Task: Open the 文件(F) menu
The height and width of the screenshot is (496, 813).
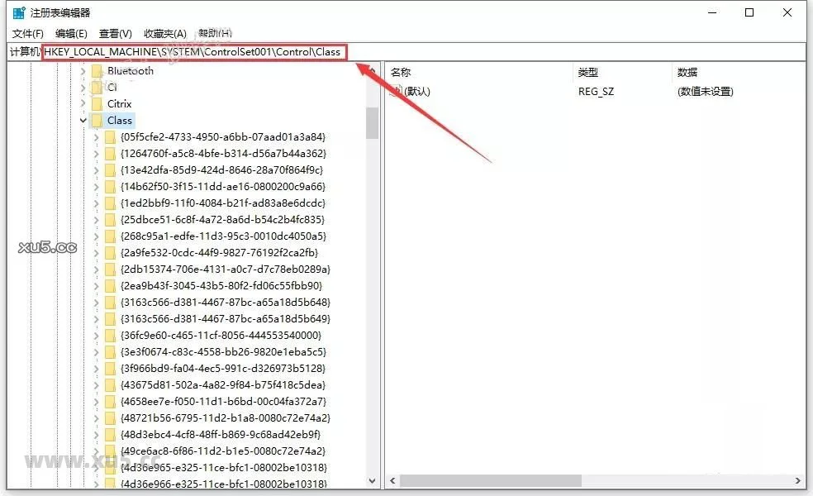Action: [x=28, y=34]
